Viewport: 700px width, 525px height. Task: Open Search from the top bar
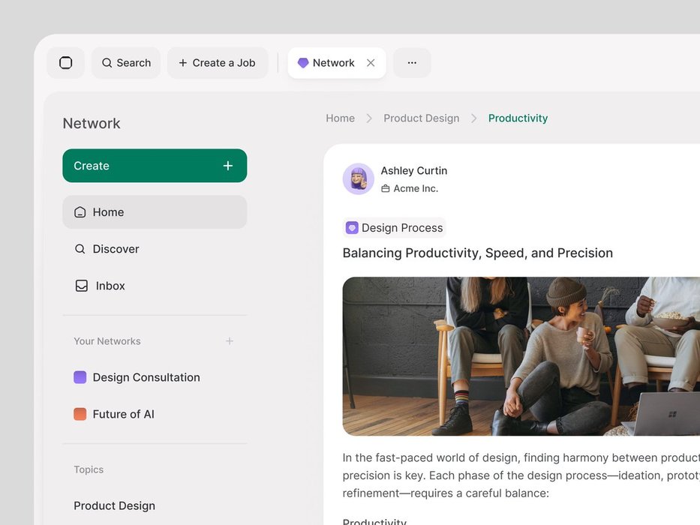pyautogui.click(x=126, y=63)
